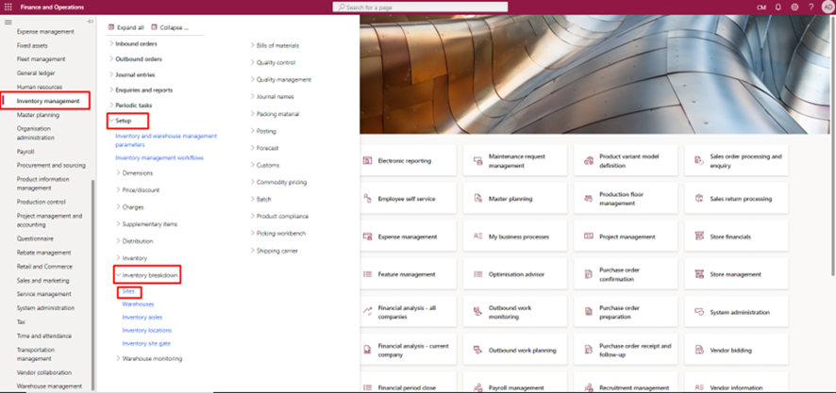Click Maintenance request management tile icon
This screenshot has width=836, height=393.
(477, 160)
